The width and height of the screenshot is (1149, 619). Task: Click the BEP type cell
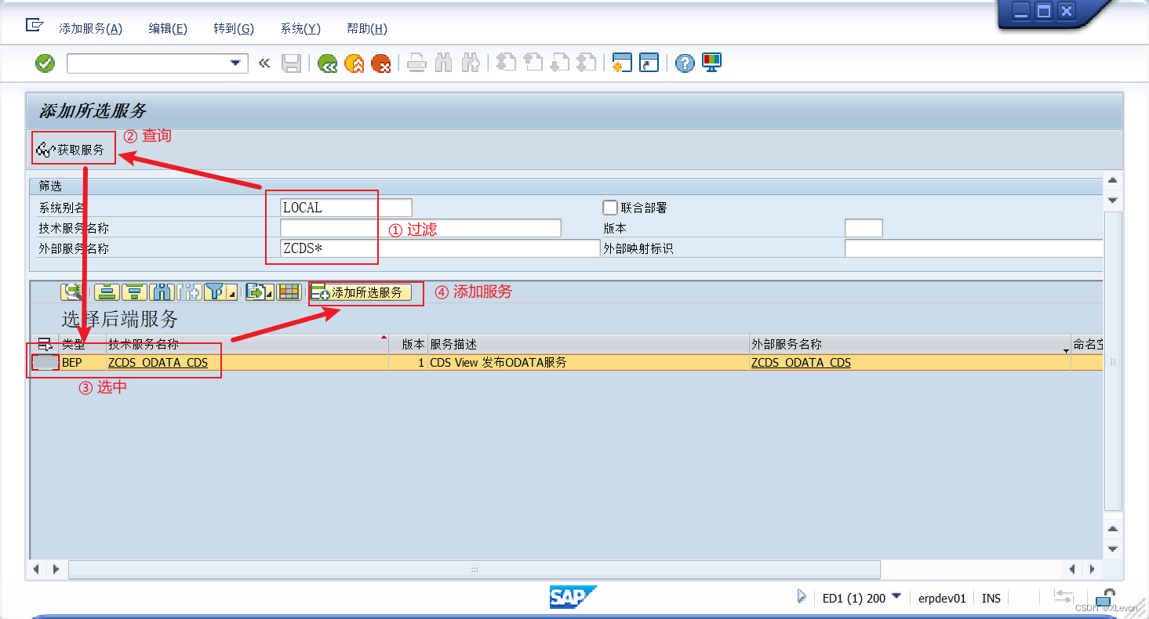click(x=82, y=363)
